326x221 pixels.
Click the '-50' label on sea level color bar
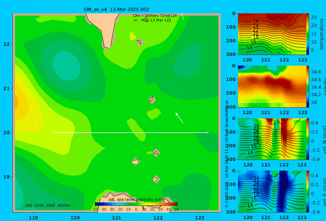click(x=96, y=209)
